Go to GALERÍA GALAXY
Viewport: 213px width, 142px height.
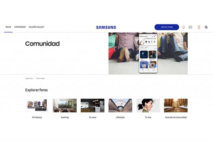36,27
